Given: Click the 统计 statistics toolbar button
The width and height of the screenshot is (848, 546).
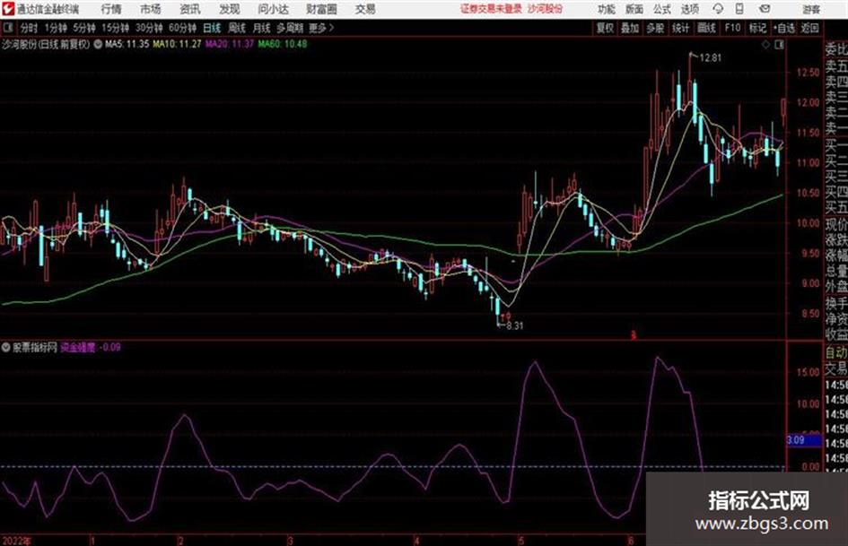Looking at the screenshot, I should click(680, 28).
